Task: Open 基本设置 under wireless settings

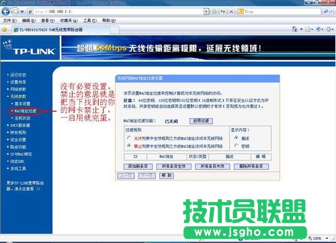Action: coord(22,103)
